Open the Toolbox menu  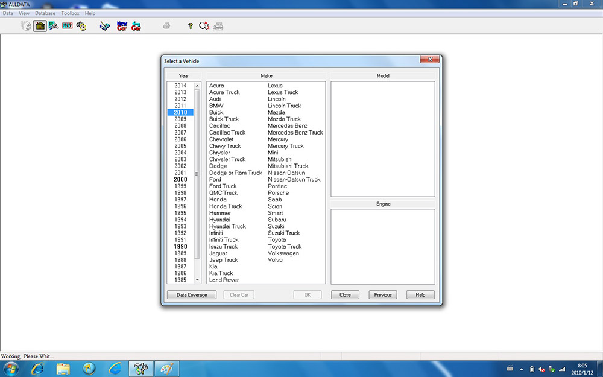(x=70, y=13)
